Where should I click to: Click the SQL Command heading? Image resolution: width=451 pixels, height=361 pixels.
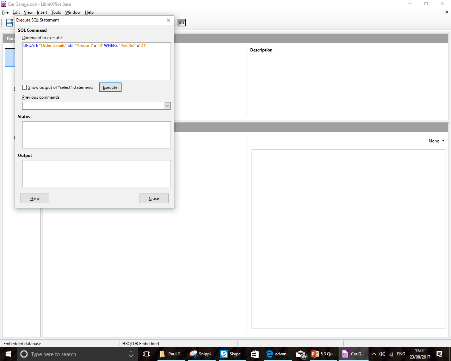[32, 30]
